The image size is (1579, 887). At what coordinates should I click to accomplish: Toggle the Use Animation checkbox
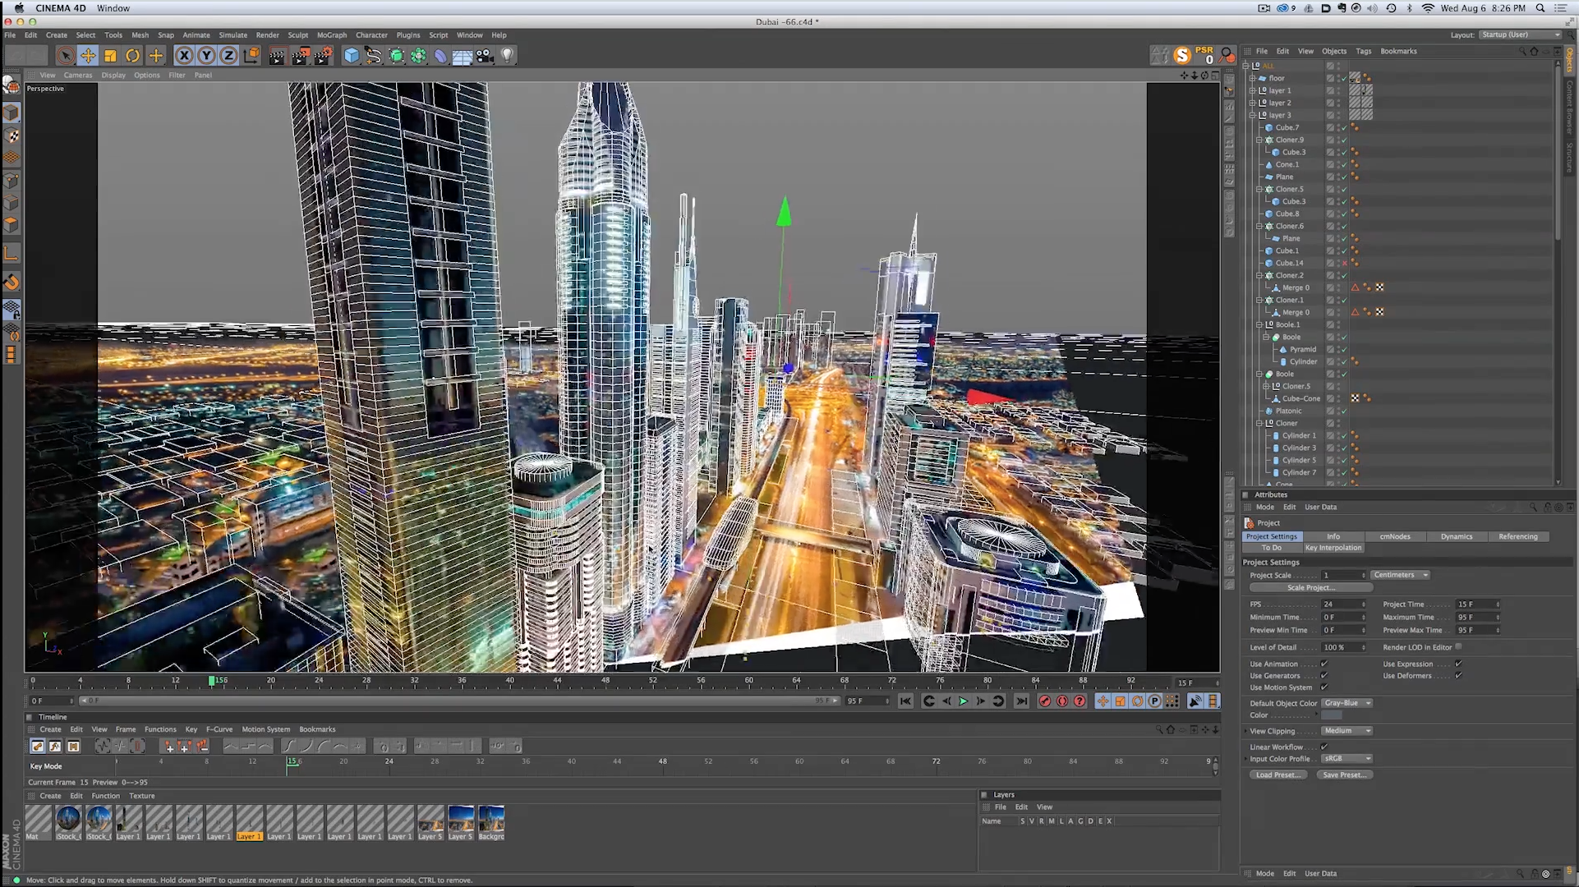(1324, 664)
